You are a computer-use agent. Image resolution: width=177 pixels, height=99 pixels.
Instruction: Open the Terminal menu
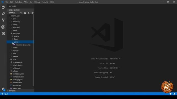coord(45,2)
